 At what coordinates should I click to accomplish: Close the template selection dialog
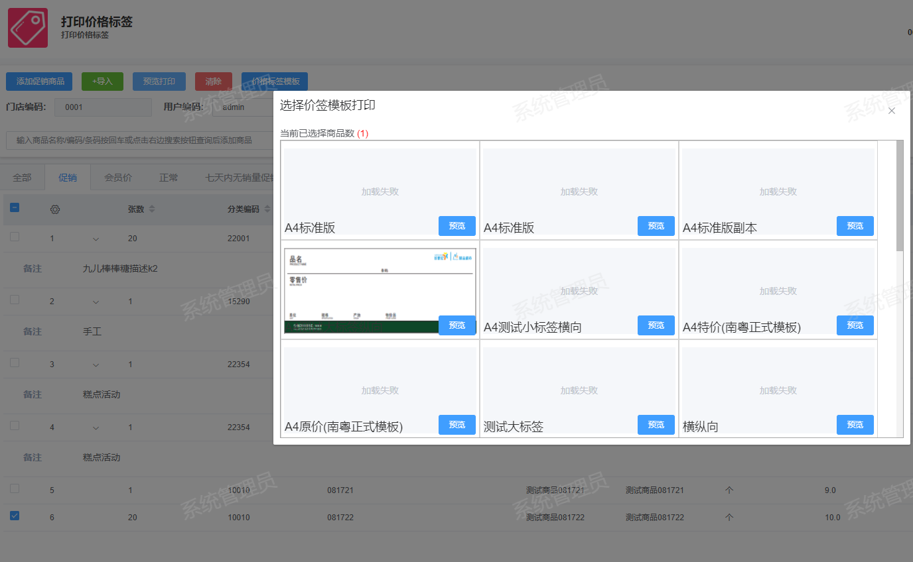point(891,111)
